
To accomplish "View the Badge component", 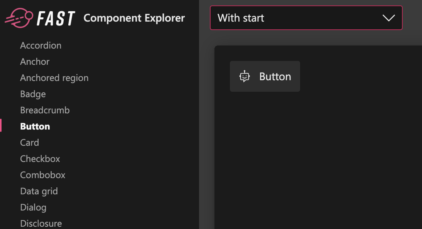I will 33,94.
